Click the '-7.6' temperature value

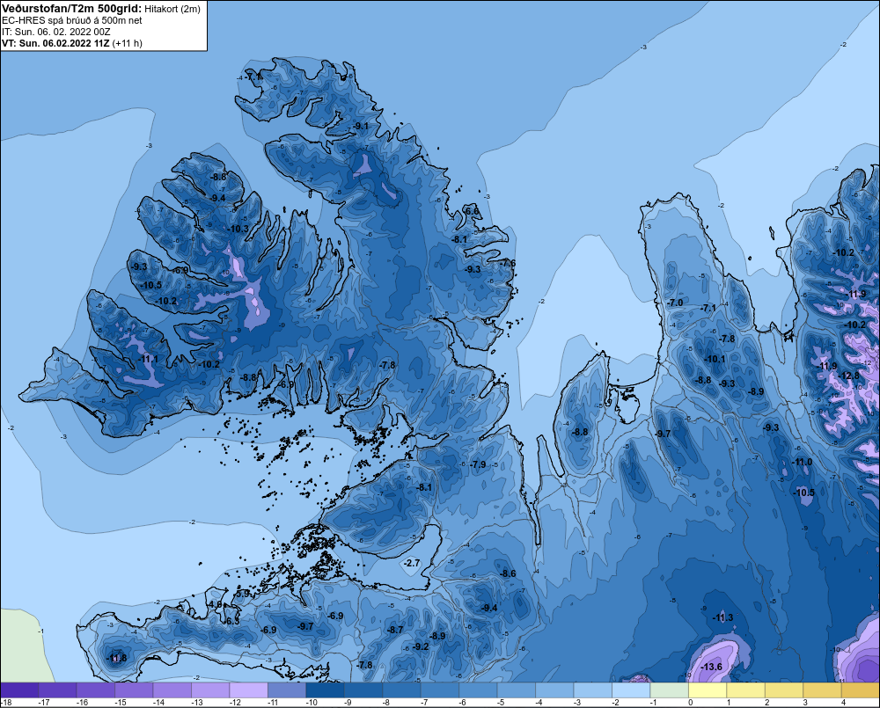(508, 263)
